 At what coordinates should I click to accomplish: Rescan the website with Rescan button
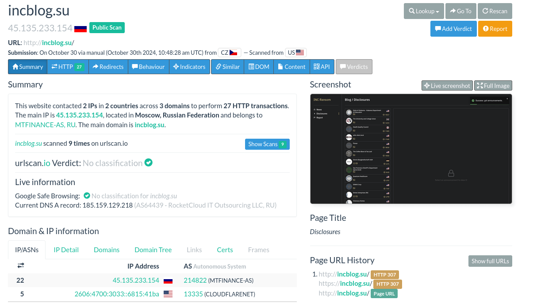click(495, 11)
